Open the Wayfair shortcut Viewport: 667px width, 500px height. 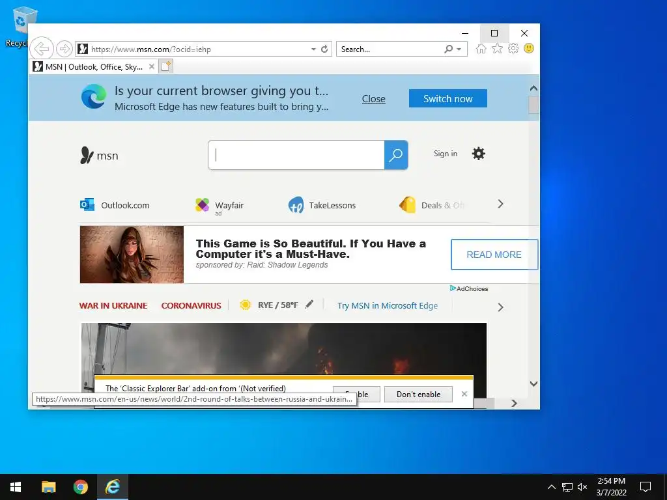click(220, 205)
